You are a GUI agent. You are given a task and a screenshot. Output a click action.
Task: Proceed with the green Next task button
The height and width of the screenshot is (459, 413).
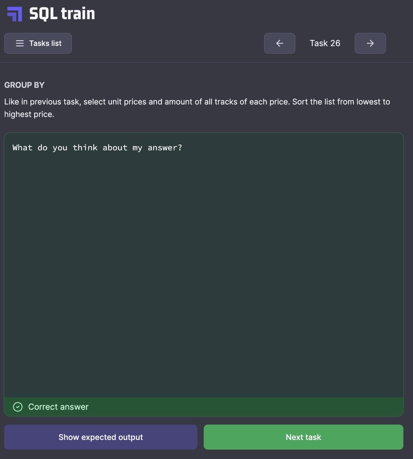(303, 437)
